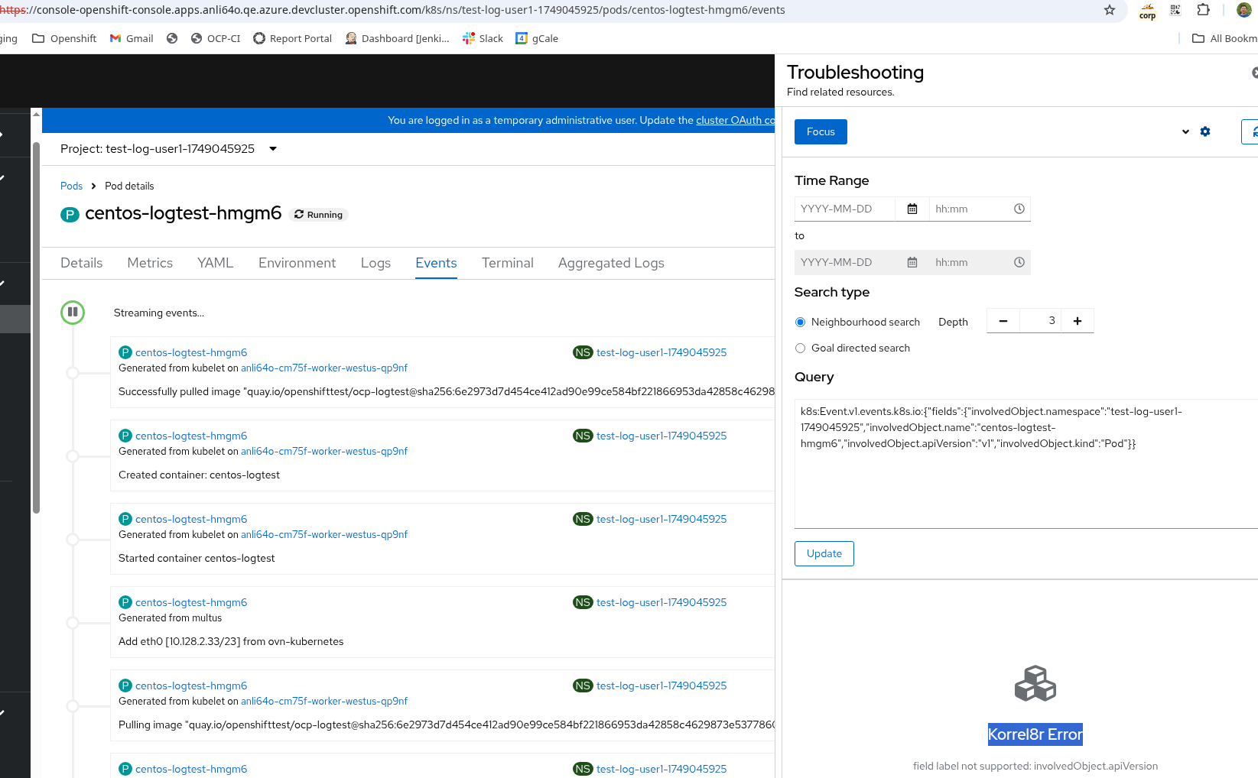Switch to the Details tab
The image size is (1258, 778).
(x=82, y=263)
